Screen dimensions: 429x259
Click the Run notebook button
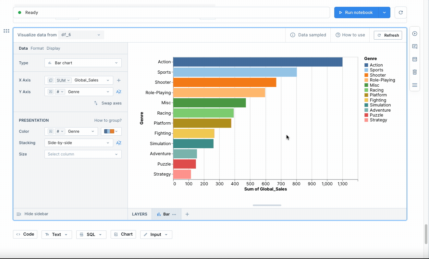[x=356, y=13]
